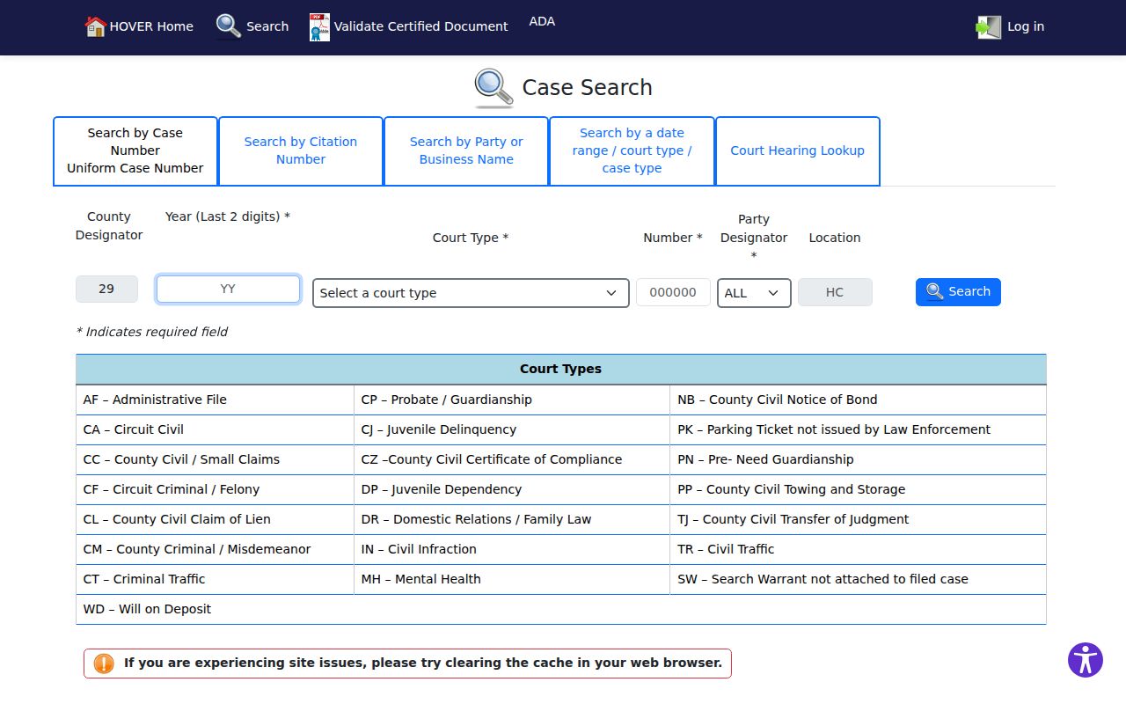Screen dimensions: 1126x704
Task: Click the Log in door icon
Action: pyautogui.click(x=989, y=27)
